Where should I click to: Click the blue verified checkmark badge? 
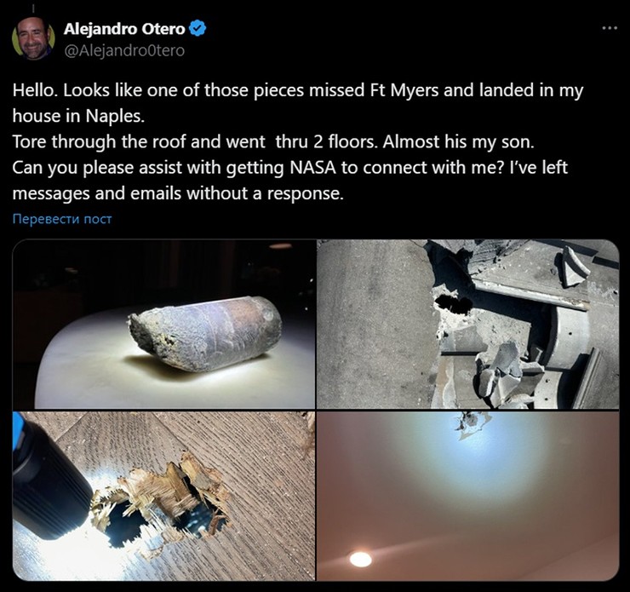pos(198,28)
